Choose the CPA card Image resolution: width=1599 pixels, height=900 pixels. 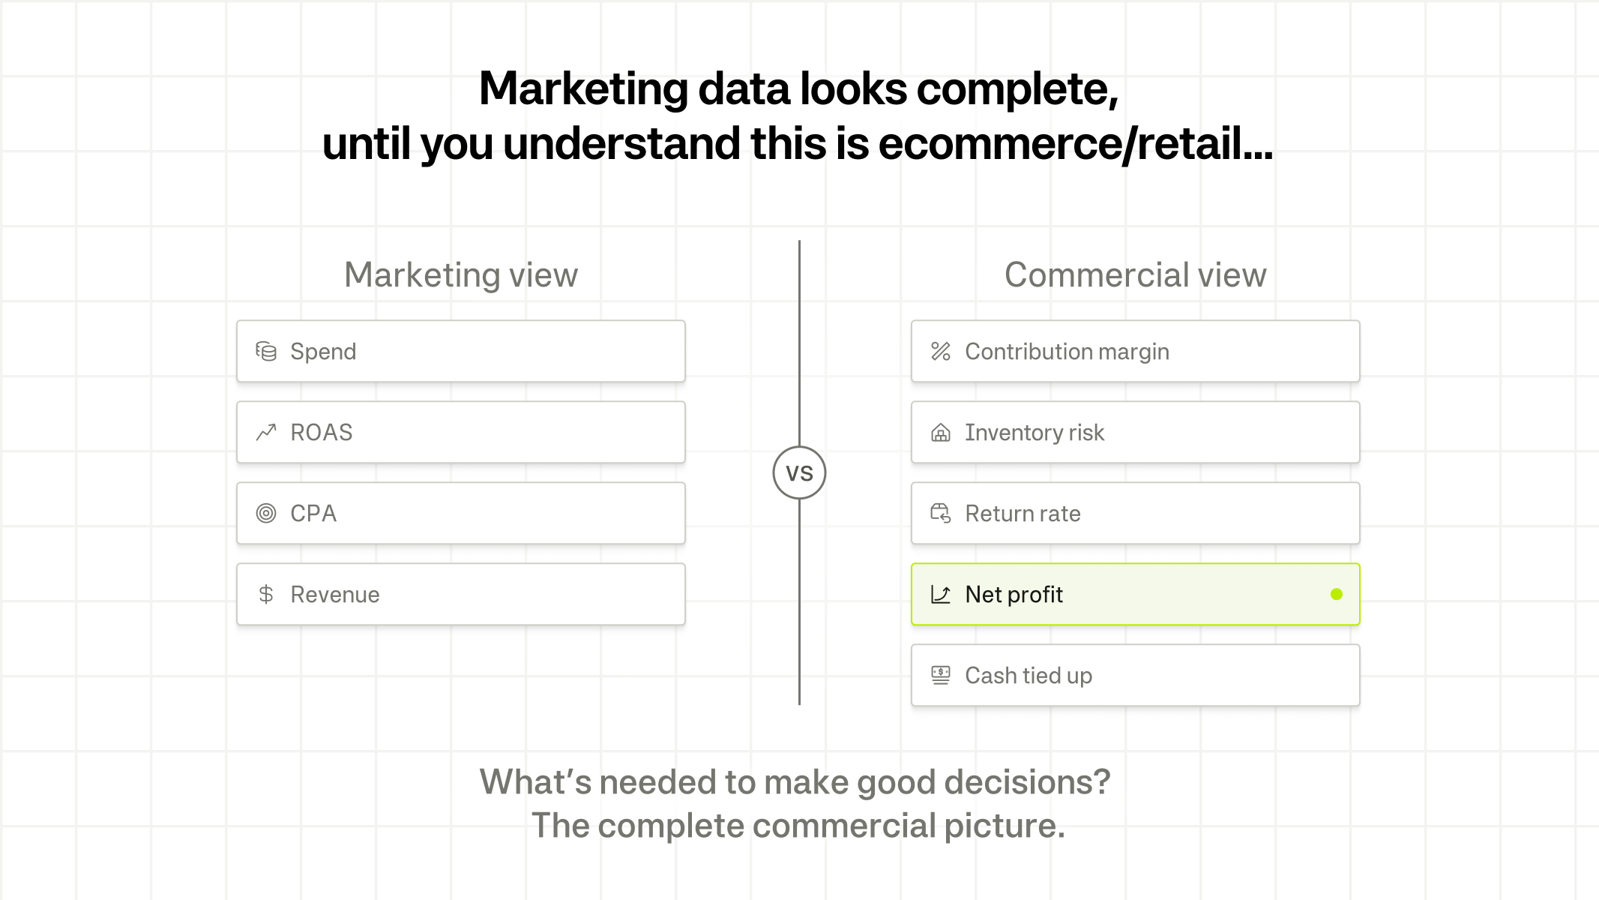point(460,514)
